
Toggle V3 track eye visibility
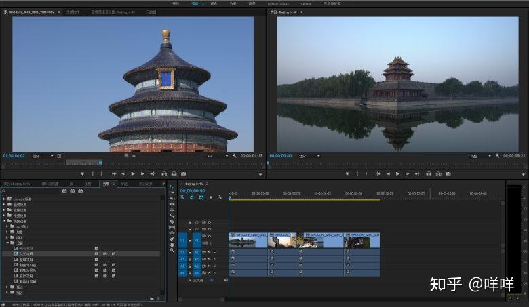(209, 222)
